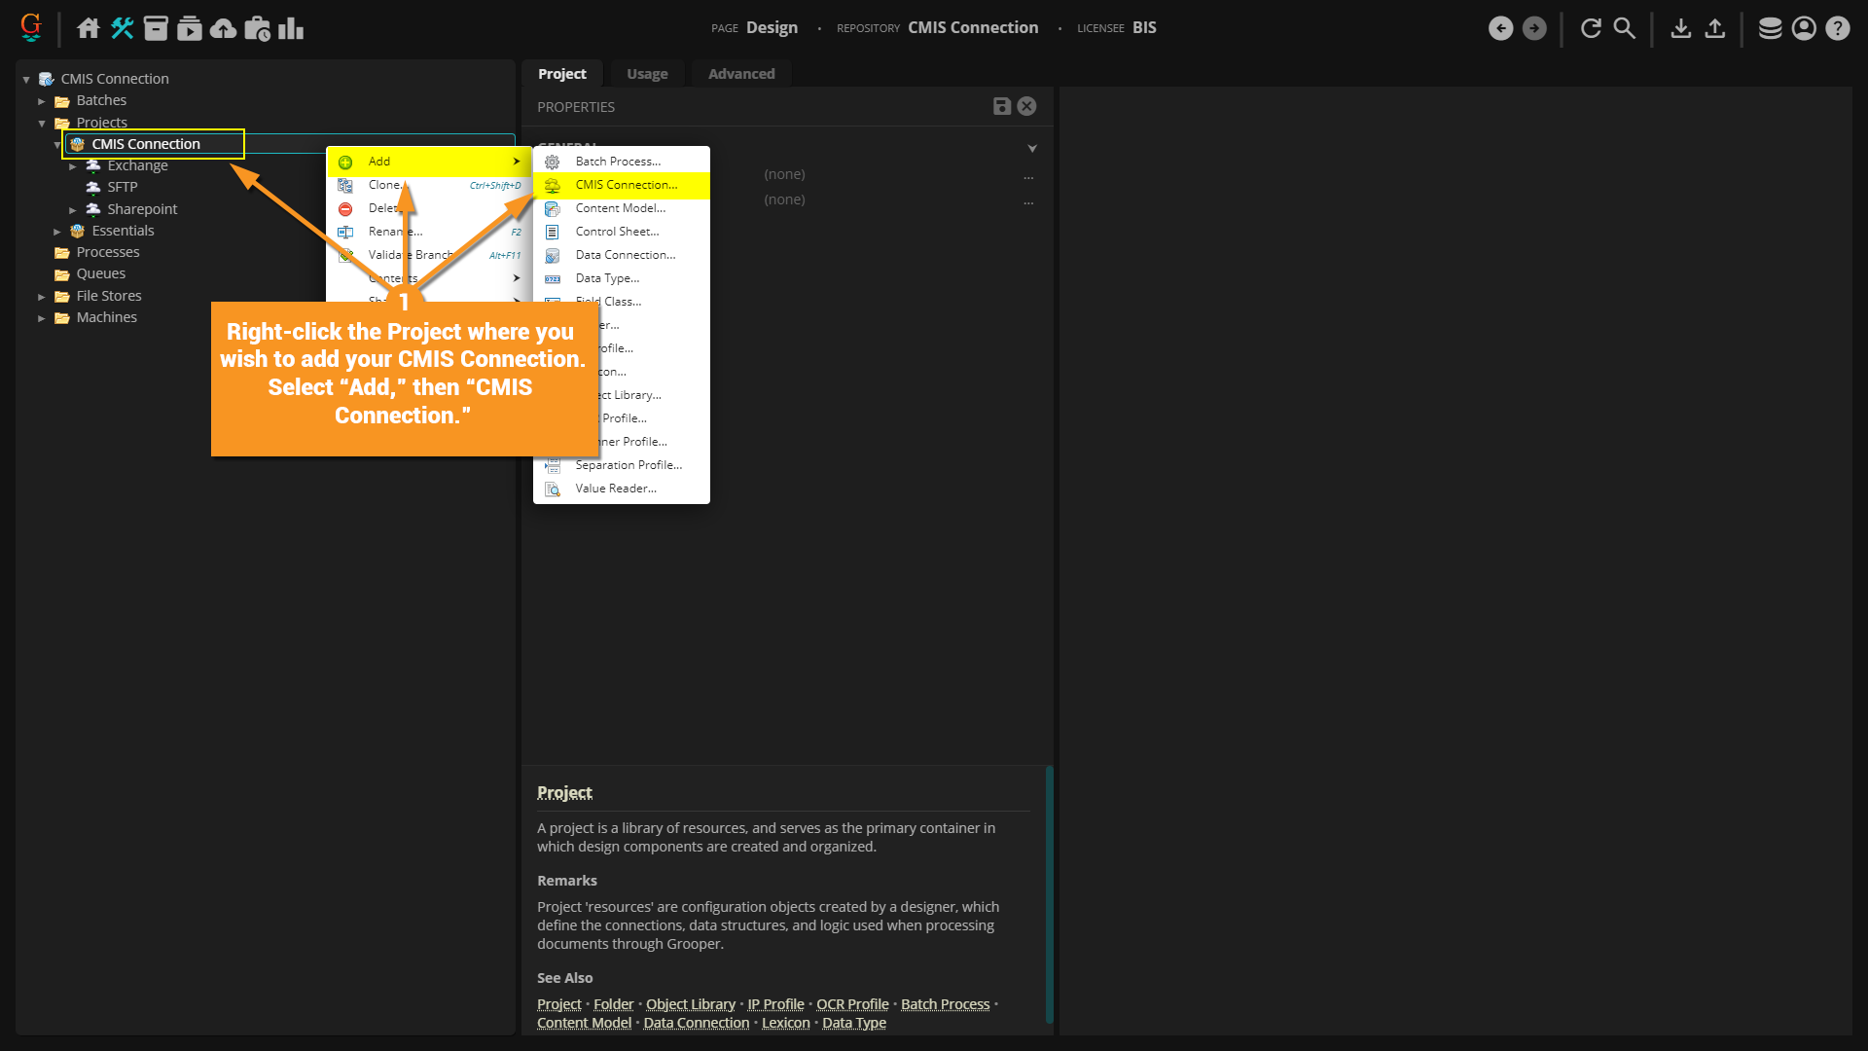The height and width of the screenshot is (1051, 1868).
Task: Open the OCR Profile see-also link
Action: tap(852, 1004)
